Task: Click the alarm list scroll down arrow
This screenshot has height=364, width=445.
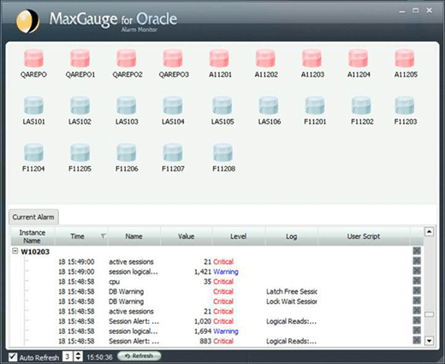Action: [x=429, y=340]
